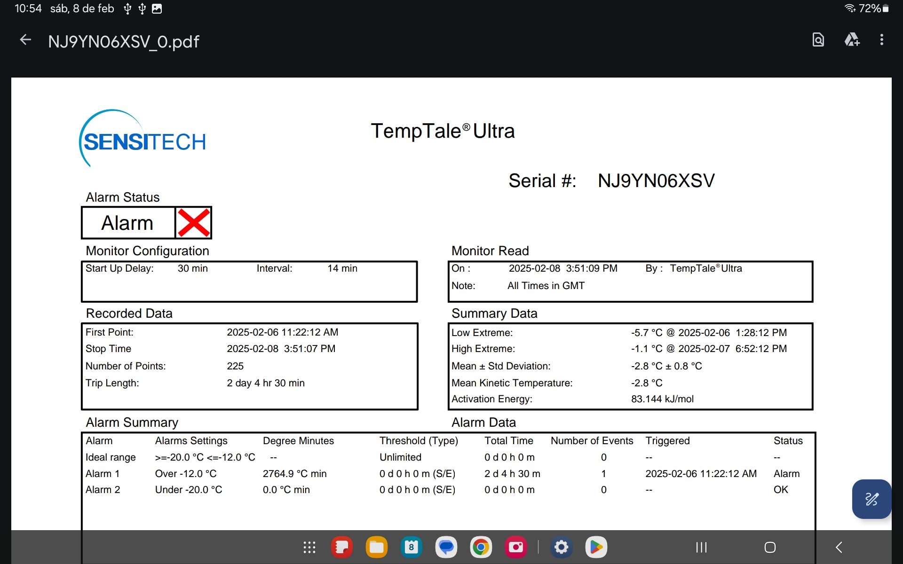Open find-in-document search icon
The width and height of the screenshot is (903, 564).
(818, 40)
